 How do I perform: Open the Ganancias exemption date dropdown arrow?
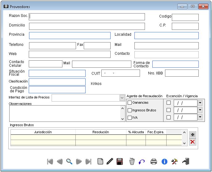(x=200, y=103)
